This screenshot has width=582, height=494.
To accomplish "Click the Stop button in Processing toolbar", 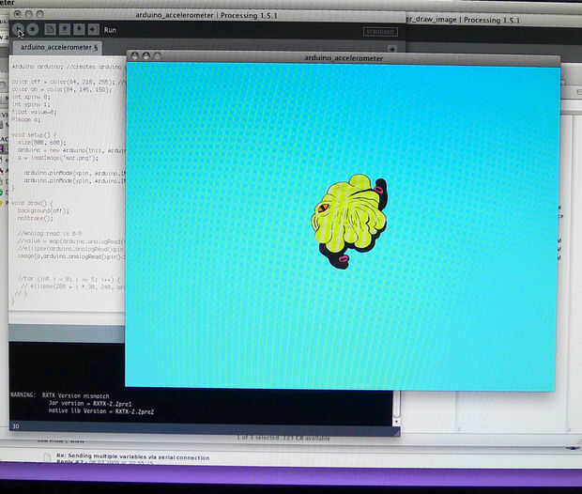I will pos(33,29).
